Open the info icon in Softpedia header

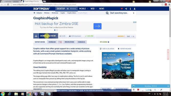tap(130, 9)
